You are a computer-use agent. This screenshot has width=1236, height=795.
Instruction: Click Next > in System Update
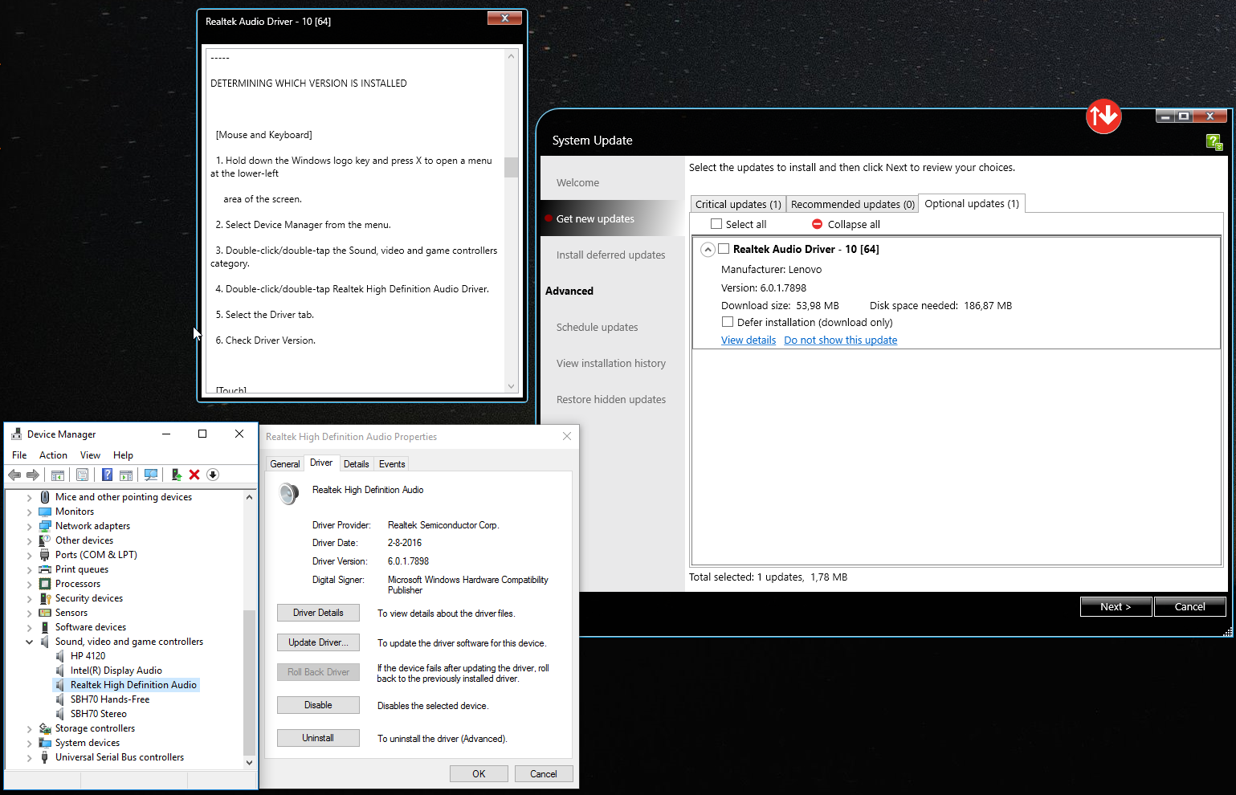(1116, 607)
